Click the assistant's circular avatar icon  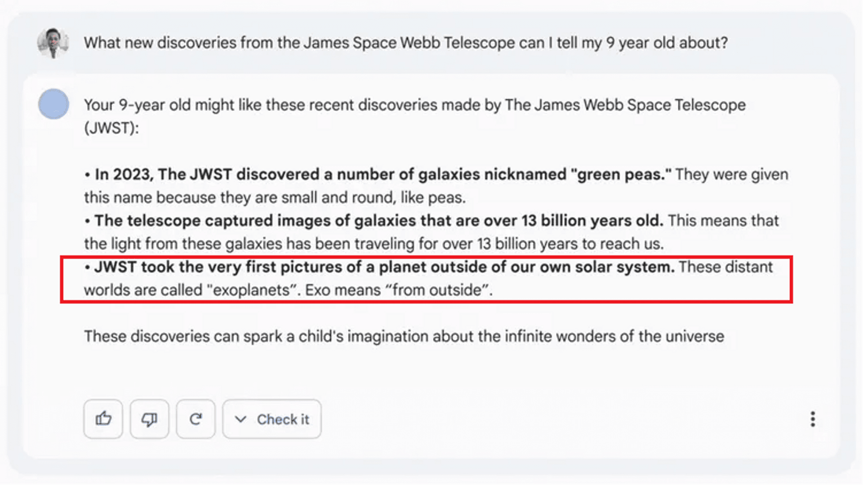click(x=53, y=104)
